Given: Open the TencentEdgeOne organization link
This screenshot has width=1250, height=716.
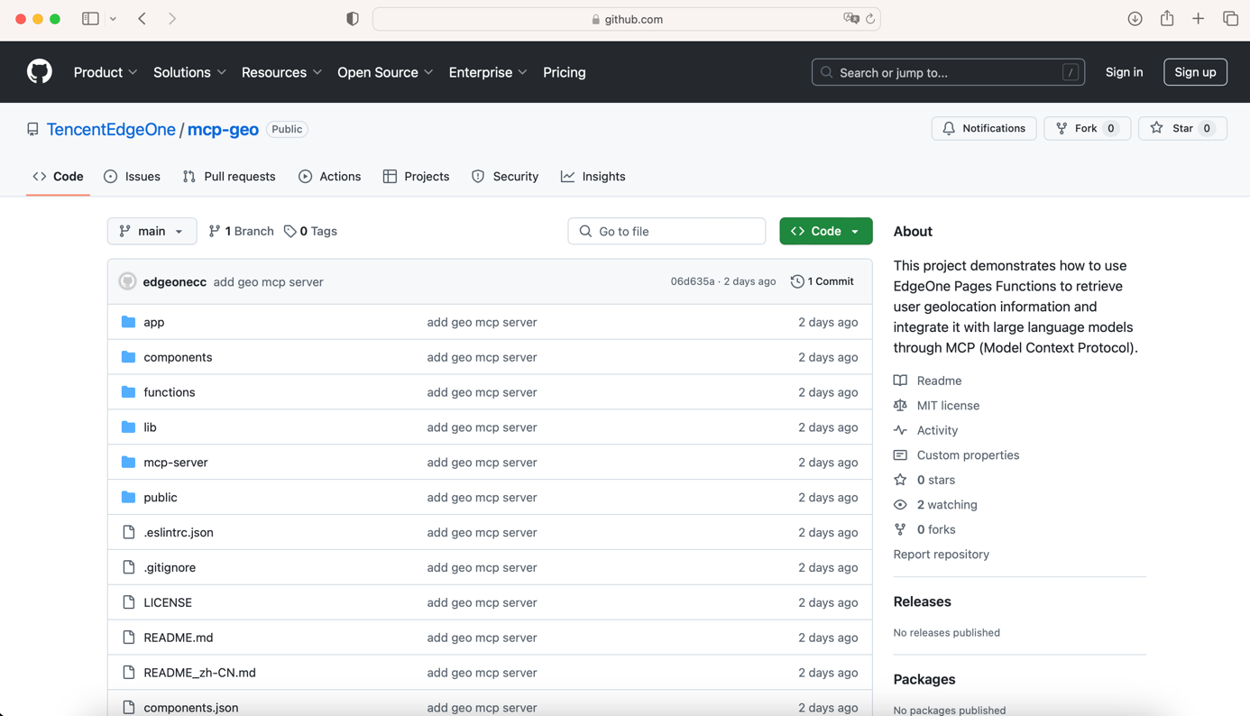Looking at the screenshot, I should tap(111, 129).
